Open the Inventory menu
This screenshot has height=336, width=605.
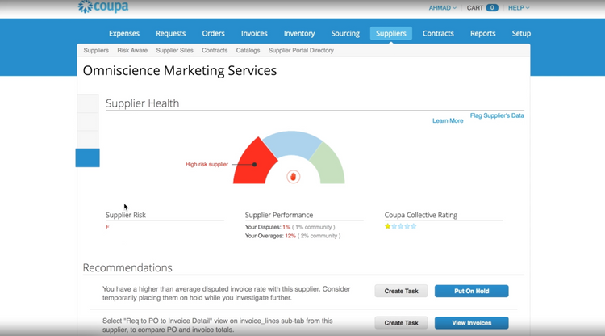pos(299,34)
